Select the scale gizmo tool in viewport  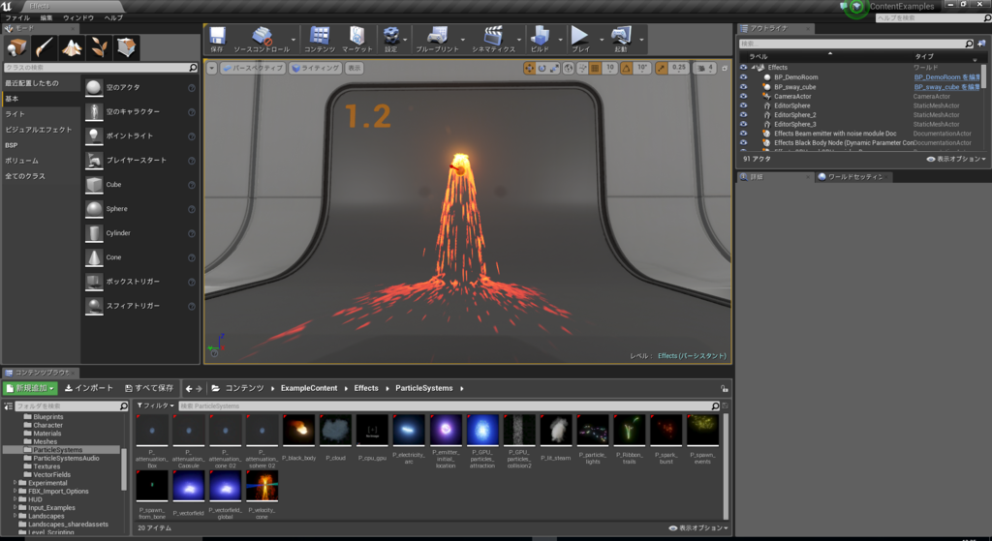(x=554, y=68)
